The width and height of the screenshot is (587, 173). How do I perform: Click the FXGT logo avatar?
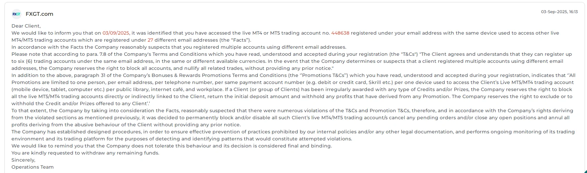point(16,14)
